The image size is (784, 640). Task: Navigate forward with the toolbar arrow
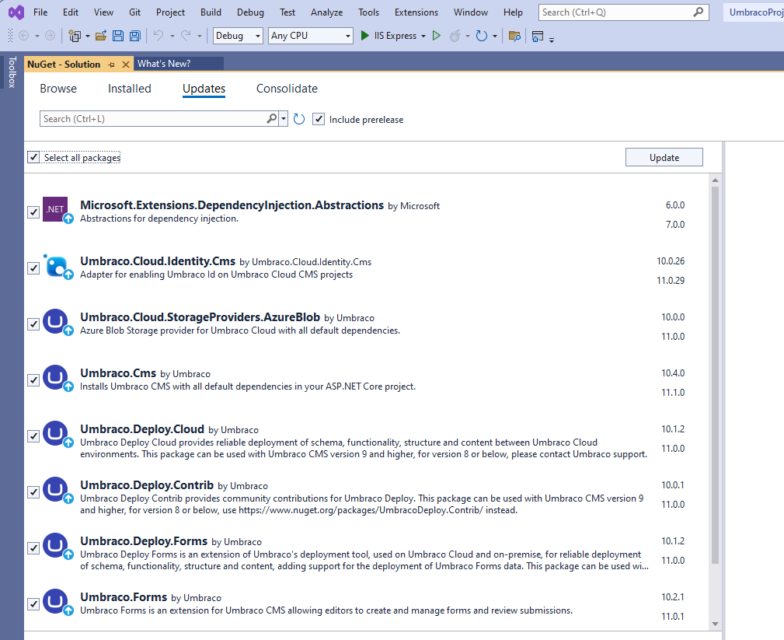(x=50, y=36)
